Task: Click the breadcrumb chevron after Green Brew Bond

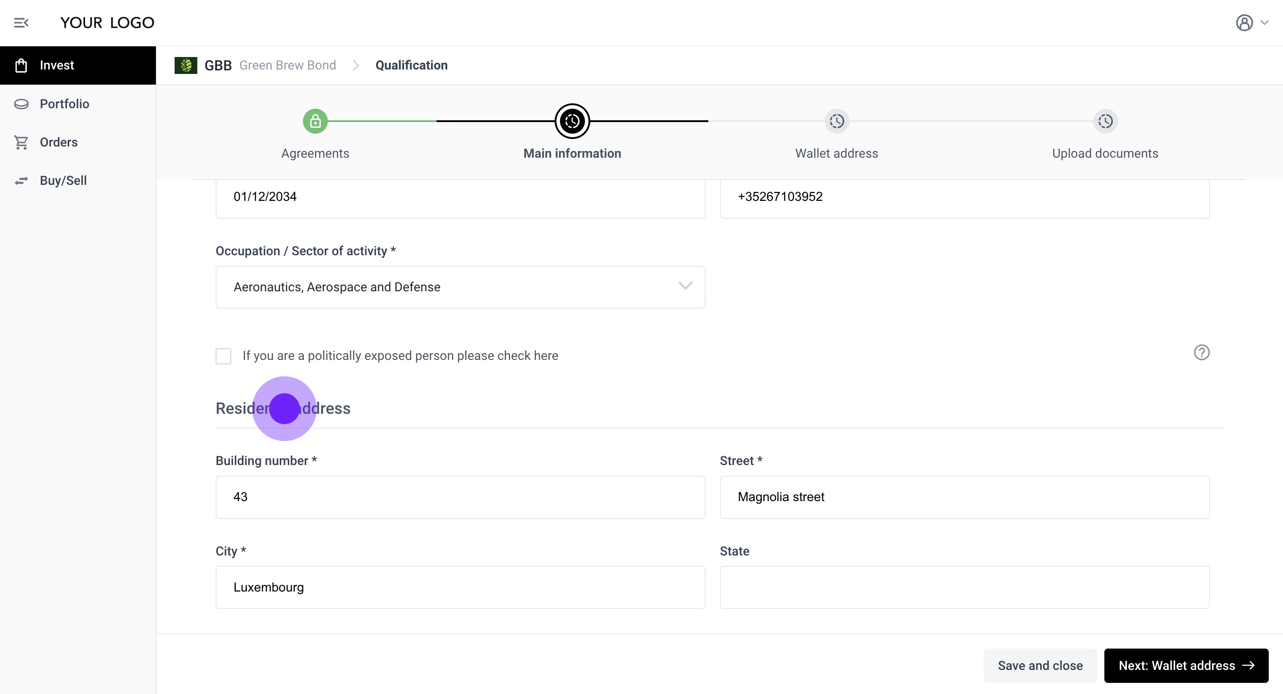Action: click(x=355, y=65)
